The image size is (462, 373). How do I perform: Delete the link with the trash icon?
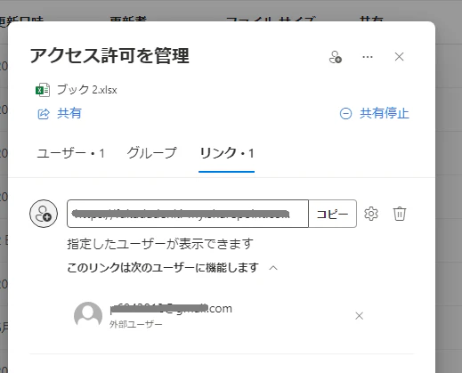[400, 214]
